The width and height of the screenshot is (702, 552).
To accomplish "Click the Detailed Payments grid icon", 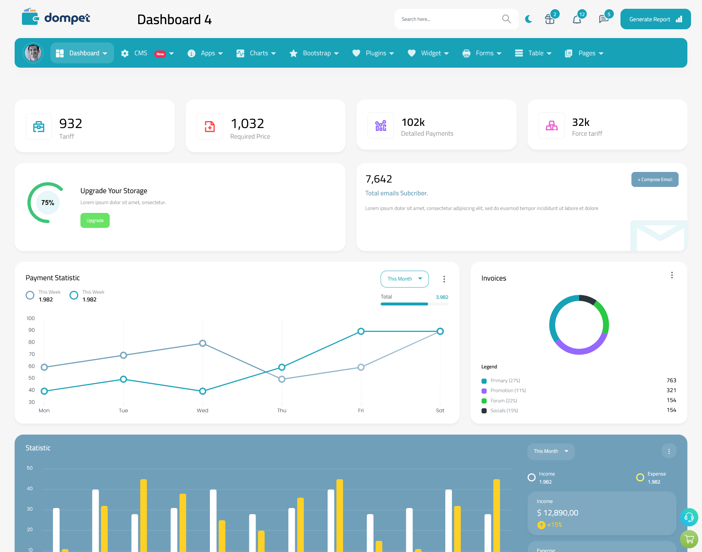I will coord(380,125).
